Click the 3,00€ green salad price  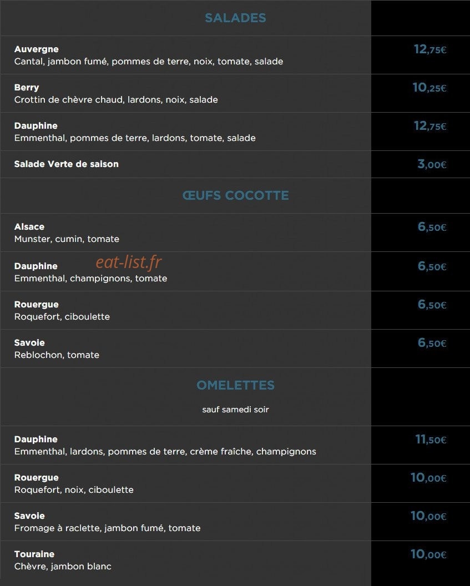(432, 164)
